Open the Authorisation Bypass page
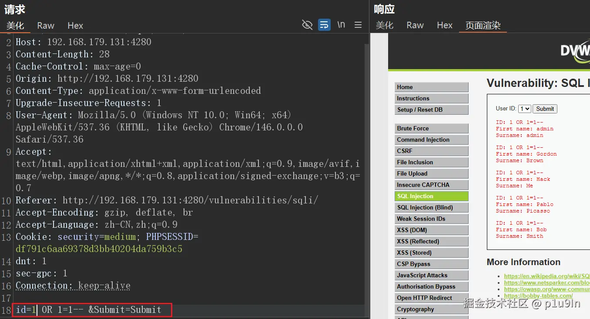This screenshot has height=319, width=590. pyautogui.click(x=432, y=286)
